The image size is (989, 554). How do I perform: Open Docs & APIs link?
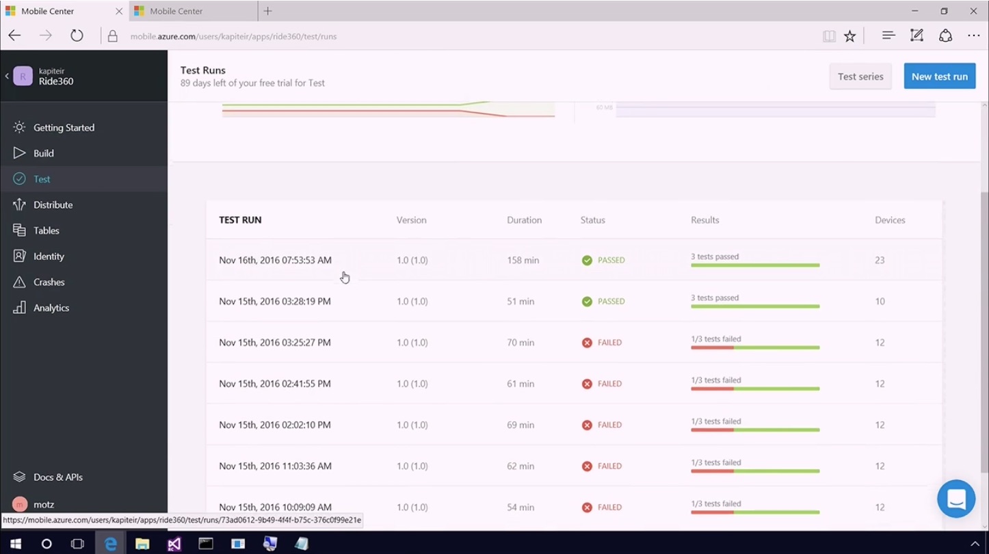pyautogui.click(x=58, y=477)
